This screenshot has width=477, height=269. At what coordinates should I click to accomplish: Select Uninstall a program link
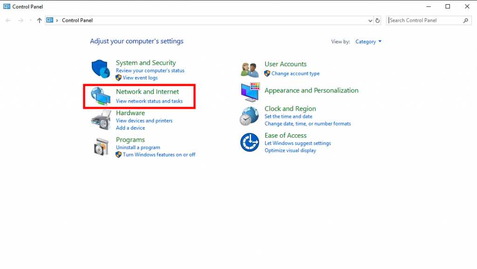(138, 147)
